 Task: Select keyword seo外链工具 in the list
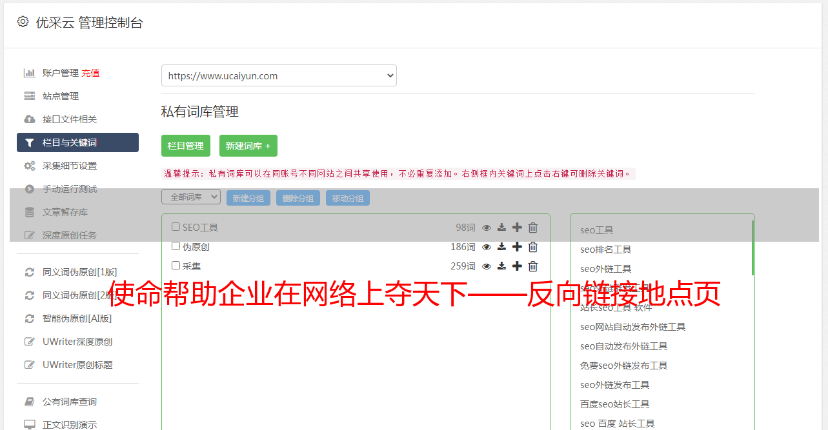[x=605, y=269]
